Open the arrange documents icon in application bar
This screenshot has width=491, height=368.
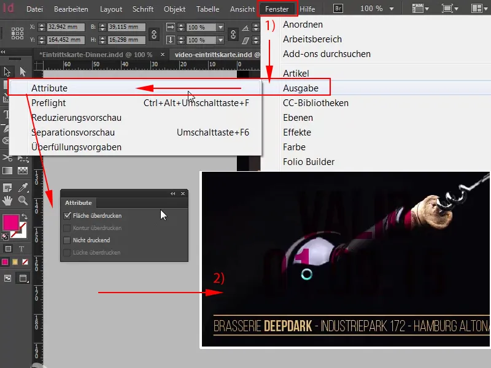coord(476,9)
